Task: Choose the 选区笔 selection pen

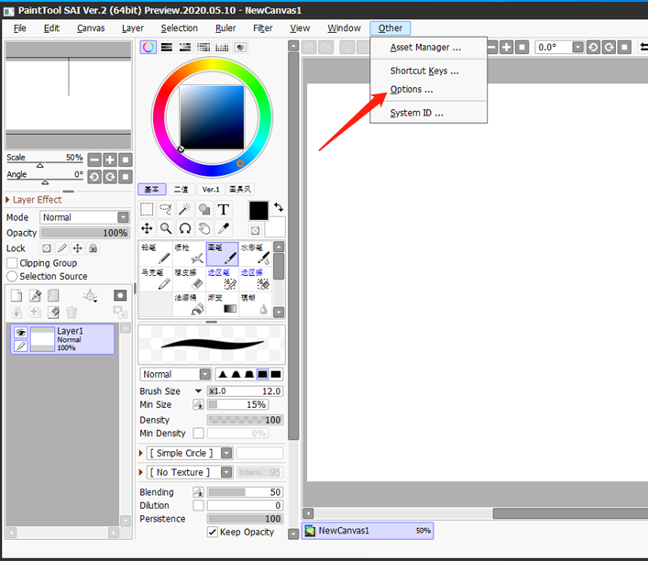Action: coord(223,279)
